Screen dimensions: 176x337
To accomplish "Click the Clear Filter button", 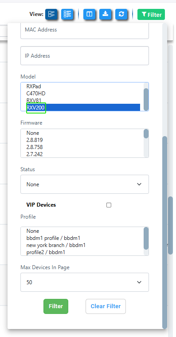I will (x=106, y=306).
